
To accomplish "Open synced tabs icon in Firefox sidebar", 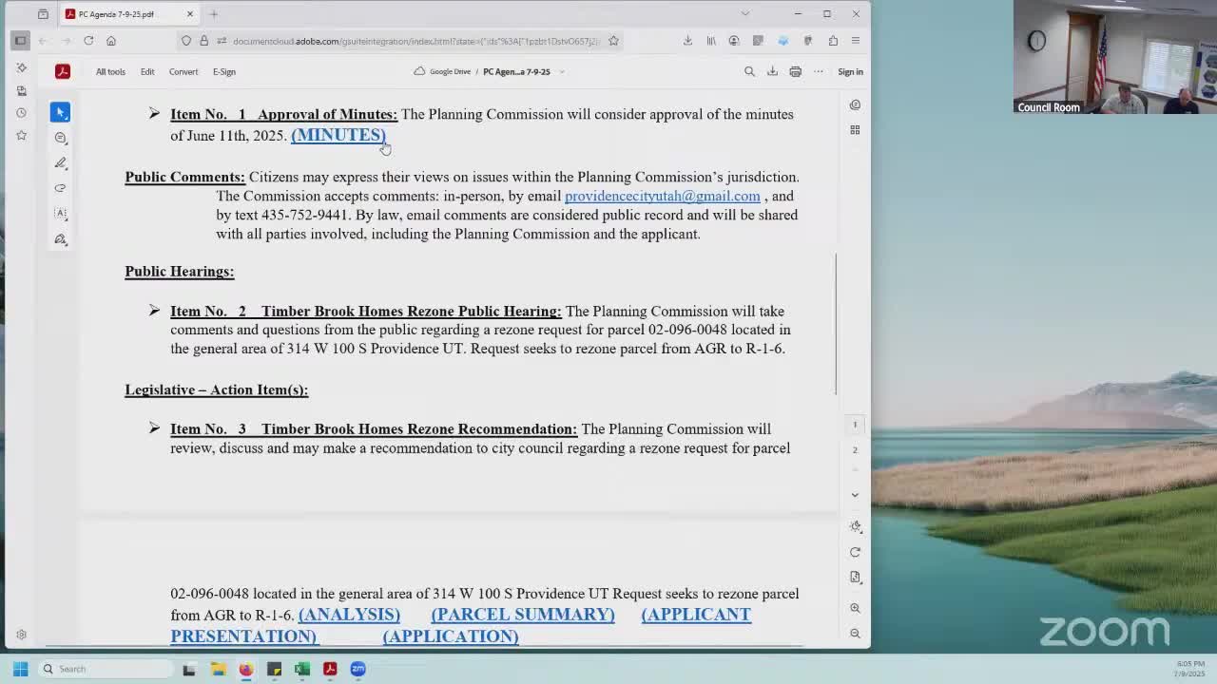I will [x=21, y=90].
